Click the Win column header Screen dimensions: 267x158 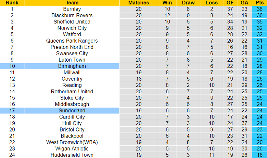click(167, 3)
